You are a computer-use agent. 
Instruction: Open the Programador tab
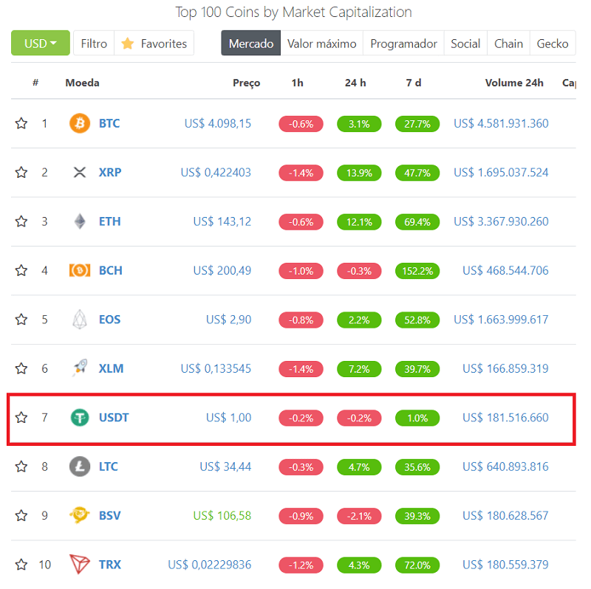click(403, 44)
